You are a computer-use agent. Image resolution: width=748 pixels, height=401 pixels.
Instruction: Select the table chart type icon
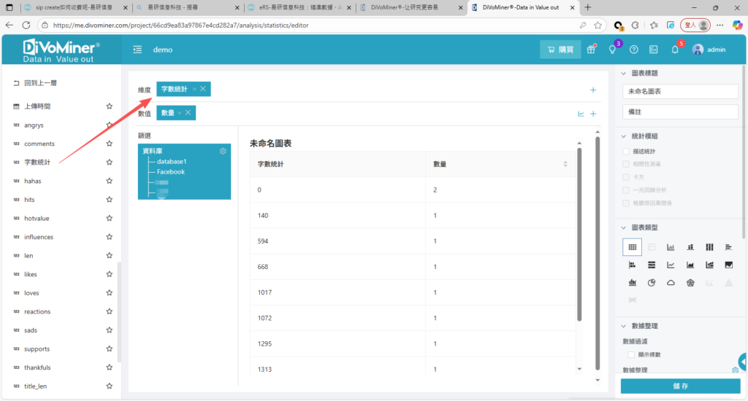click(x=632, y=246)
